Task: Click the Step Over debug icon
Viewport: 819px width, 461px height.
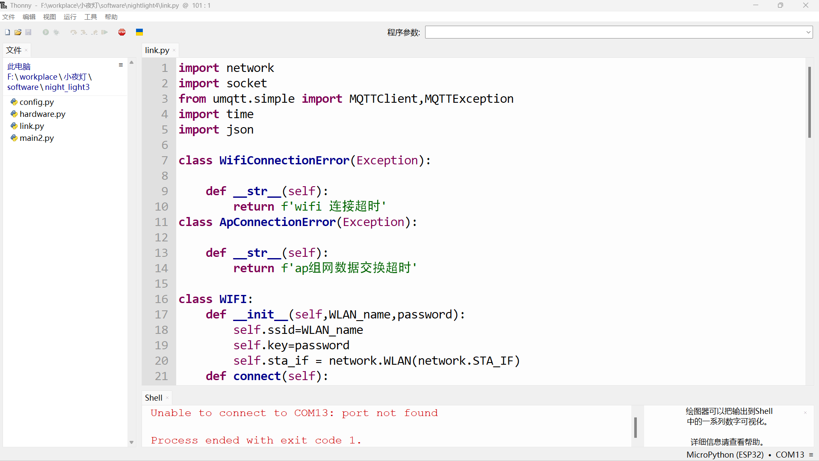Action: [x=74, y=32]
